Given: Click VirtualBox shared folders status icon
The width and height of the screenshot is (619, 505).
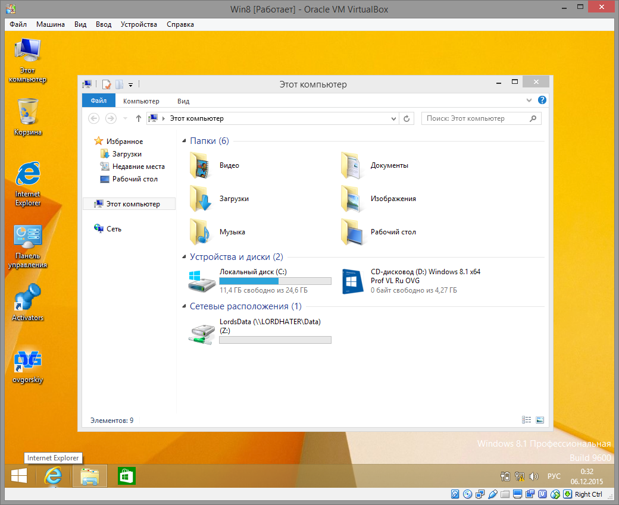Looking at the screenshot, I should pos(505,494).
